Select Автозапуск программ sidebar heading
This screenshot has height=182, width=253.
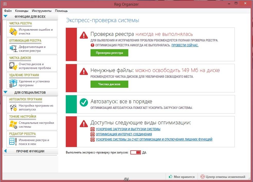25,99
